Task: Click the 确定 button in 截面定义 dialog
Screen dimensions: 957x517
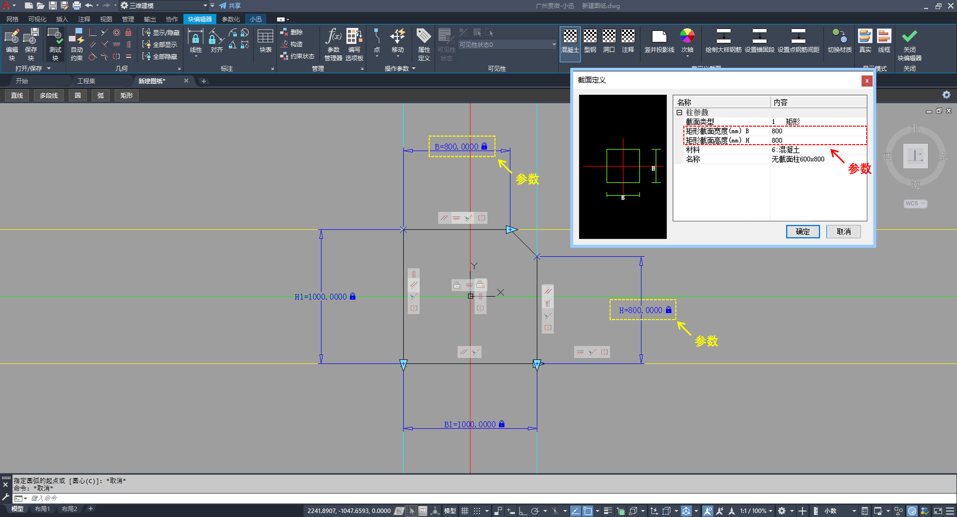Action: point(802,231)
